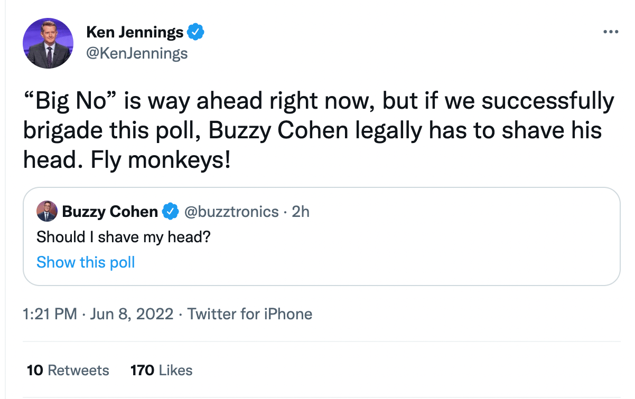635x399 pixels.
Task: Click Ken Jennings' blue verified badge
Action: coord(196,33)
